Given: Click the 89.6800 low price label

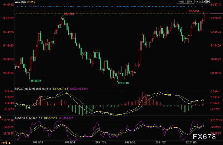Looking at the screenshot, I should pyautogui.click(x=35, y=81).
